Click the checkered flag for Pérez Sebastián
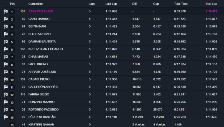This screenshot has height=127, width=224. tap(6, 117)
